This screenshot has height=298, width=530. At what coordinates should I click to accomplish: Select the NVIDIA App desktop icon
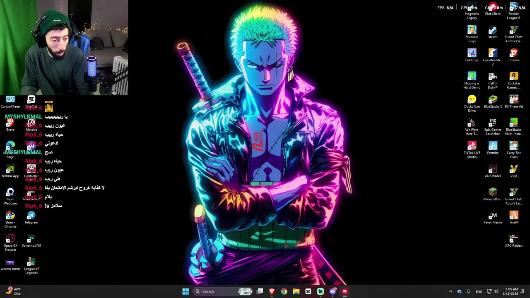[10, 171]
